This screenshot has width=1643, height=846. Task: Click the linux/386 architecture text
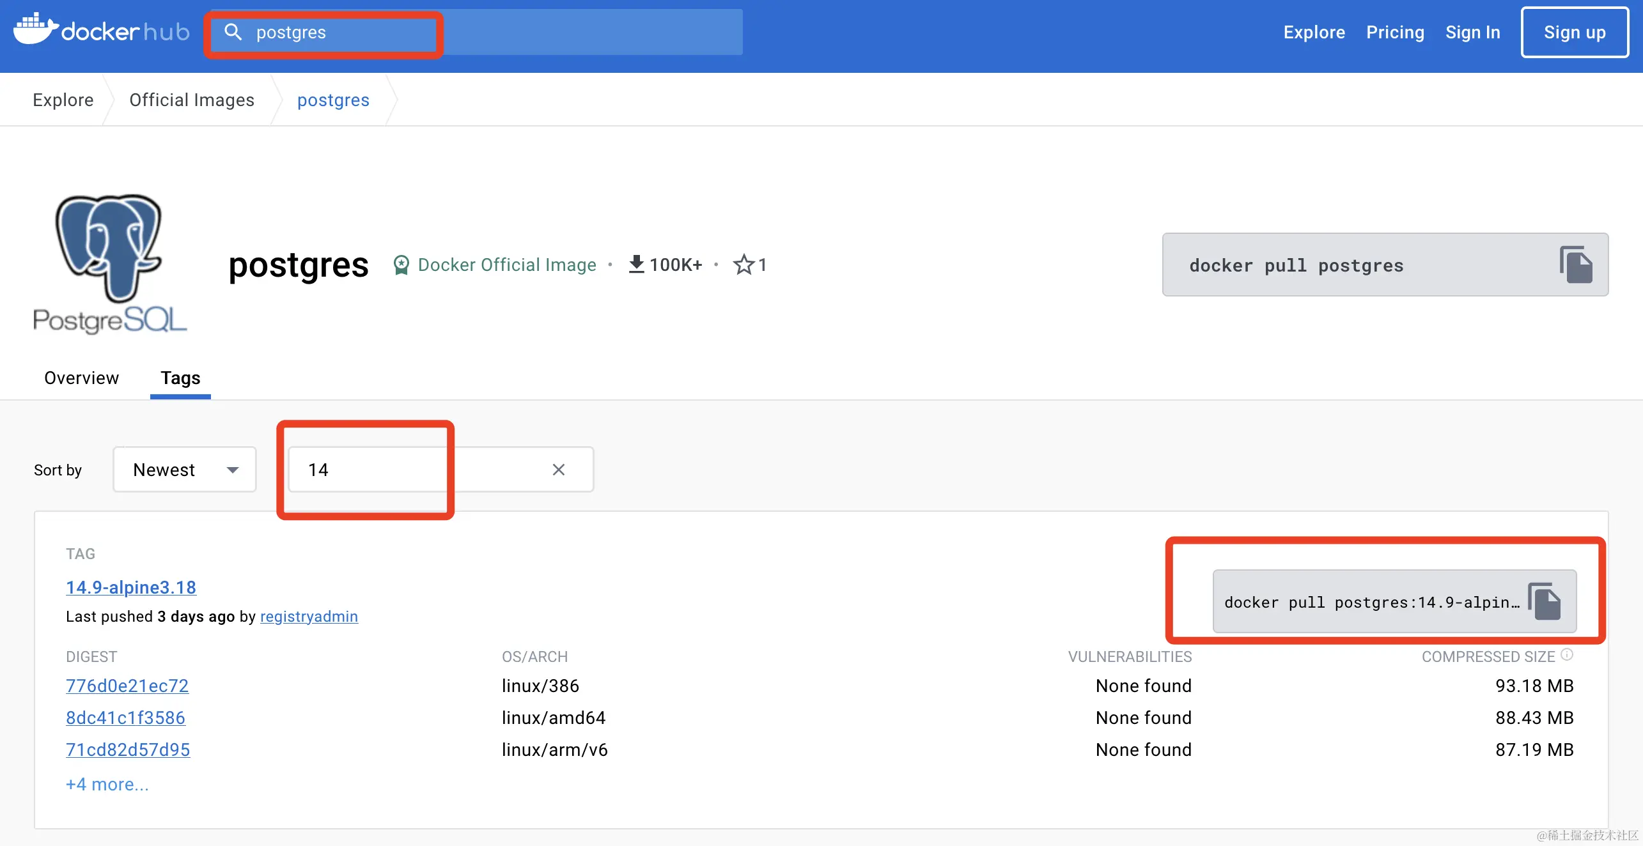coord(540,686)
